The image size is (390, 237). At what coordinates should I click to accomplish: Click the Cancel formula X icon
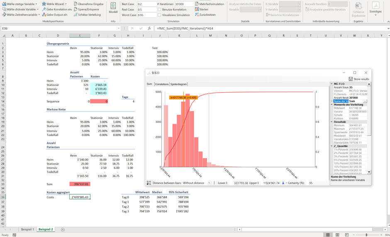point(132,28)
